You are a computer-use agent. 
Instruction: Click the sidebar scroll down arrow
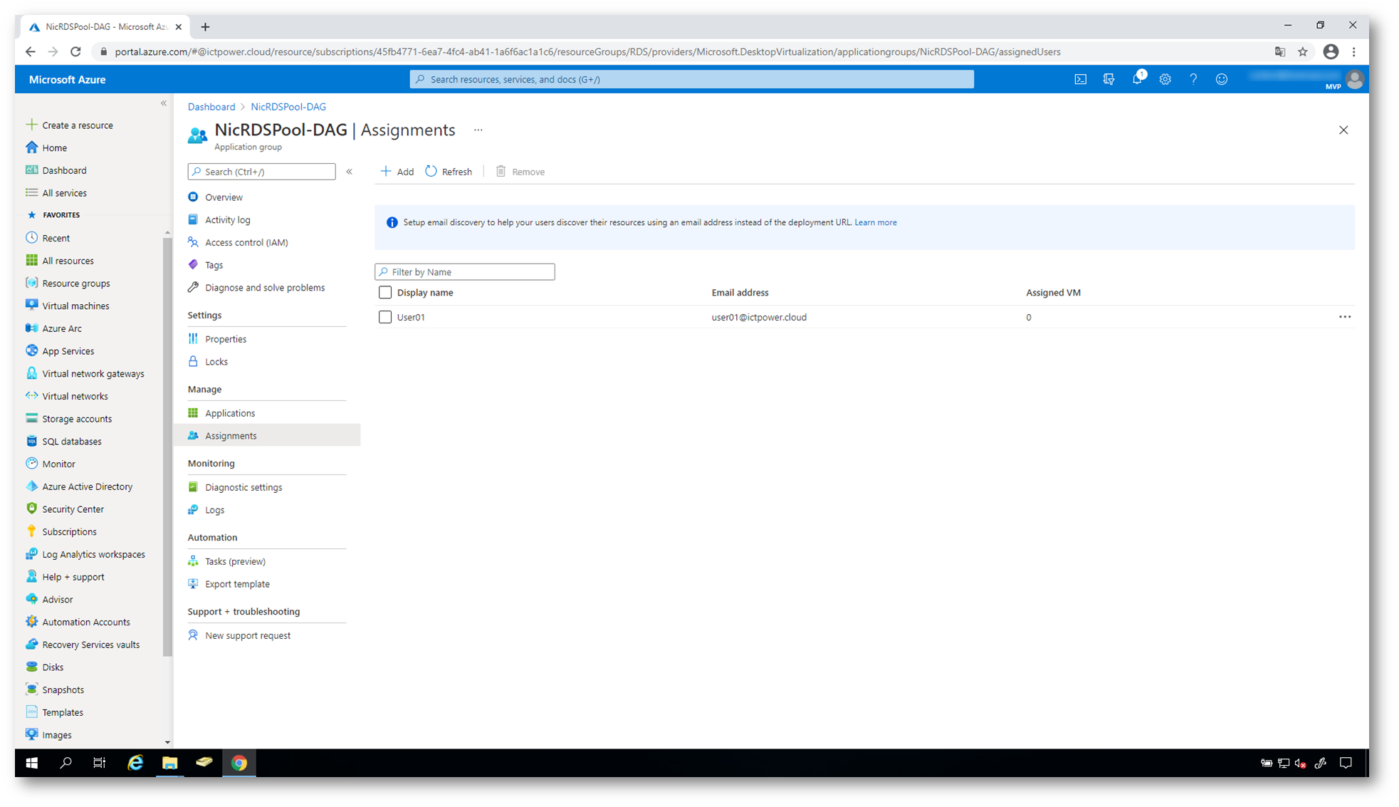tap(167, 742)
